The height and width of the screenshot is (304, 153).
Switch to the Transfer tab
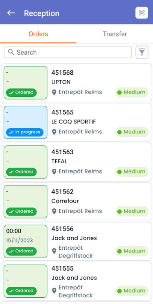point(115,34)
